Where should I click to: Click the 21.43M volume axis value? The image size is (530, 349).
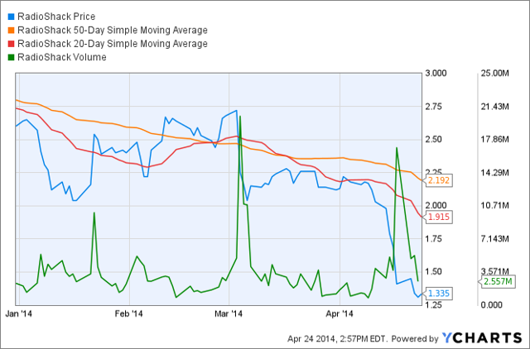click(x=495, y=107)
